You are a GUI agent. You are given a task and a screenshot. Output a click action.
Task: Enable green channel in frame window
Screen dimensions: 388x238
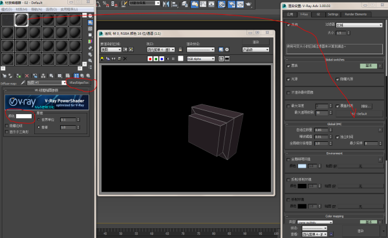pos(156,59)
